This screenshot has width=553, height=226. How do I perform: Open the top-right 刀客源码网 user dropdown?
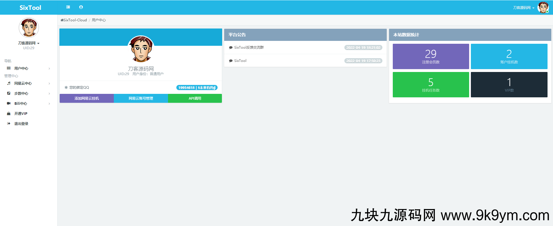point(523,8)
